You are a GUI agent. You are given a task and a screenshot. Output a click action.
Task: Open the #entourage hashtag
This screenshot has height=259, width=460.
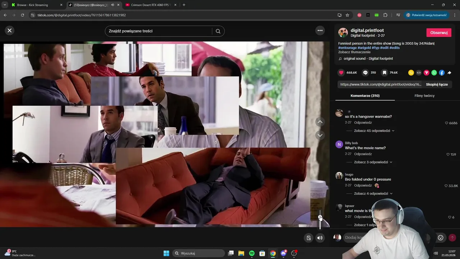[347, 47]
